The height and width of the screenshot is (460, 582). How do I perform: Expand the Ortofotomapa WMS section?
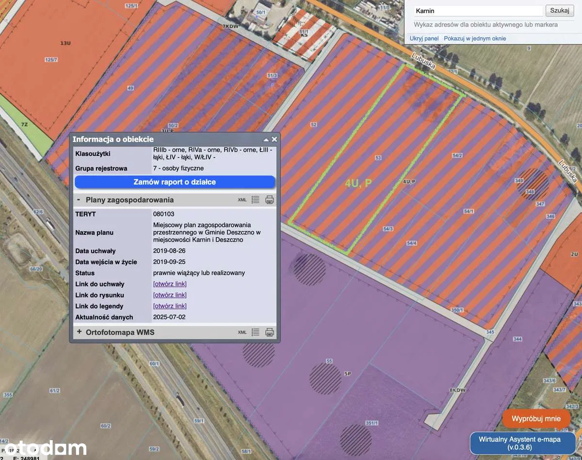(79, 333)
